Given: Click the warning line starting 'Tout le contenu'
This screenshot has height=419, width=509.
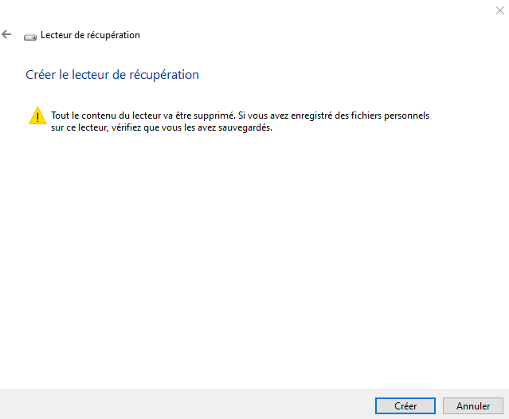Looking at the screenshot, I should click(x=241, y=116).
